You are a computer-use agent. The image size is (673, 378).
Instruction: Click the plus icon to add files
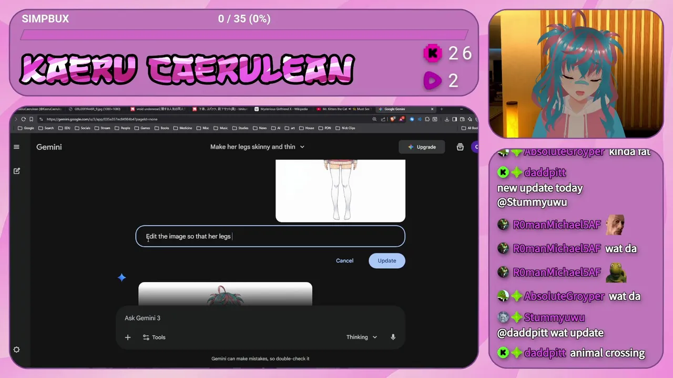[x=128, y=337]
